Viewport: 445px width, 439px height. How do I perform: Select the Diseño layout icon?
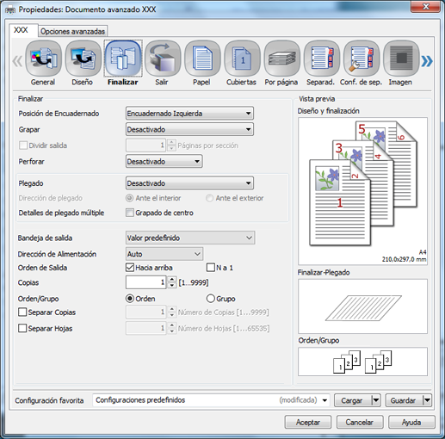click(83, 59)
